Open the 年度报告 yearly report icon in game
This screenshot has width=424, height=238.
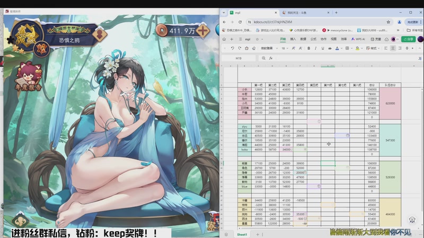pos(29,77)
